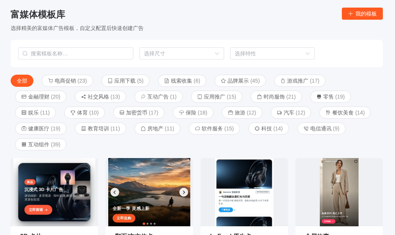
Task: Click the film grid icon for 娱乐
Action: click(x=24, y=113)
